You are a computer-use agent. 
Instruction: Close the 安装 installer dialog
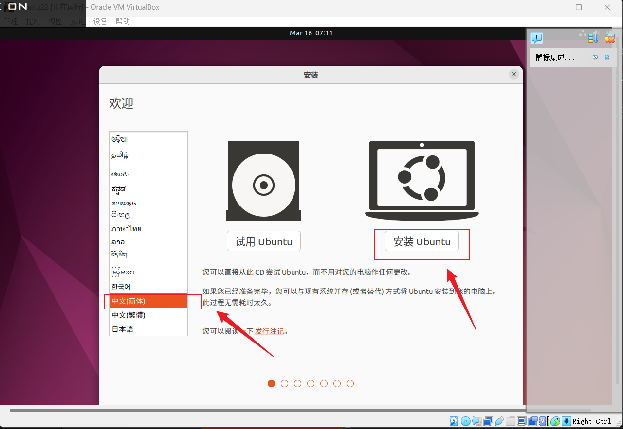tap(513, 74)
